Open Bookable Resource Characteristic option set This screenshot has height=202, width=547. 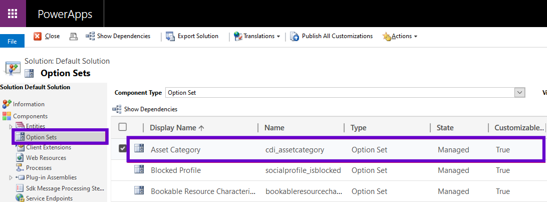pyautogui.click(x=203, y=191)
